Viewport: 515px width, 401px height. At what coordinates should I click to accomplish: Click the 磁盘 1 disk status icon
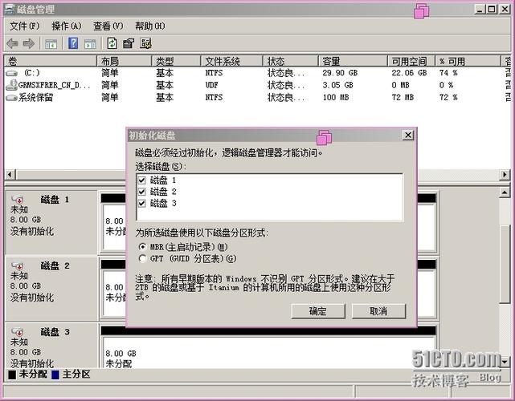point(17,200)
